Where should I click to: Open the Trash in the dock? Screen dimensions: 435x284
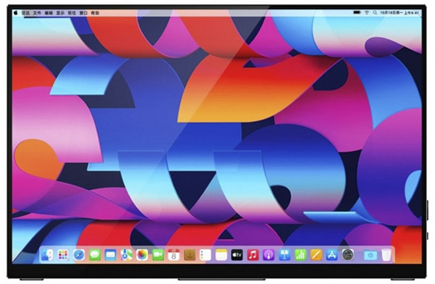(x=387, y=255)
